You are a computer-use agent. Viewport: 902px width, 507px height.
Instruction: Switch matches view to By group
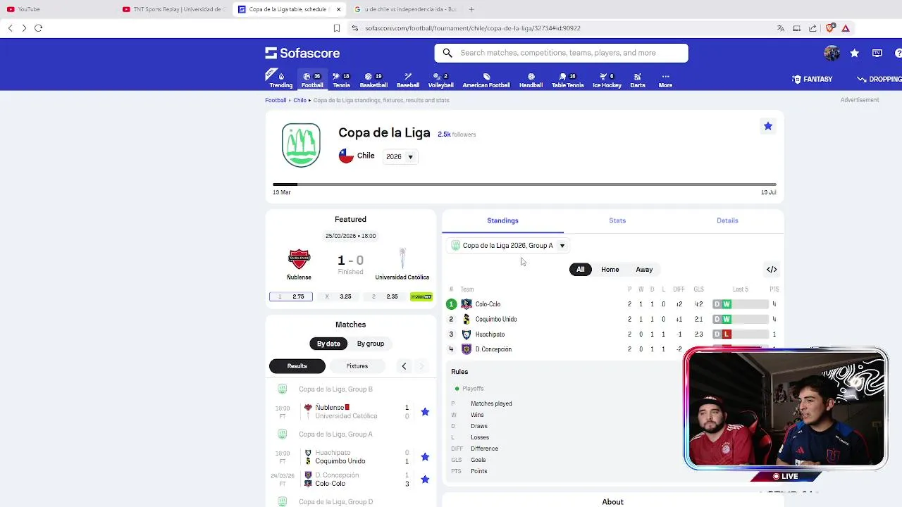tap(370, 344)
